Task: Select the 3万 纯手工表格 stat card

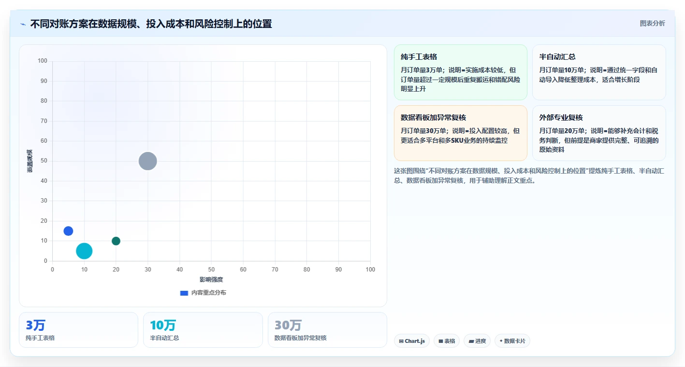Action: point(78,330)
